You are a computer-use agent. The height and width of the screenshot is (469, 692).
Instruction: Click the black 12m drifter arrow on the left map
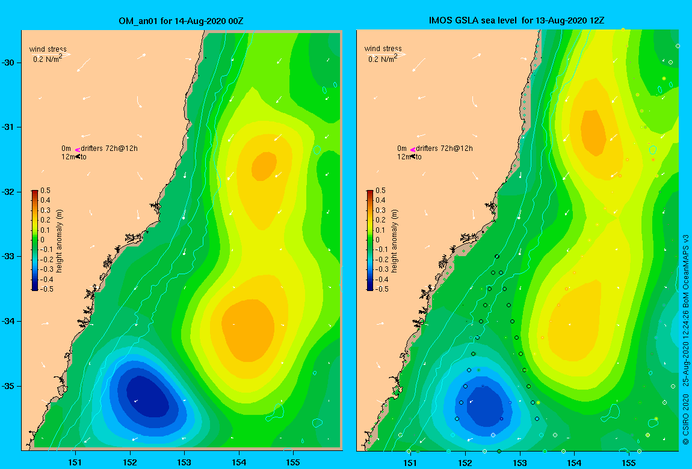click(78, 156)
